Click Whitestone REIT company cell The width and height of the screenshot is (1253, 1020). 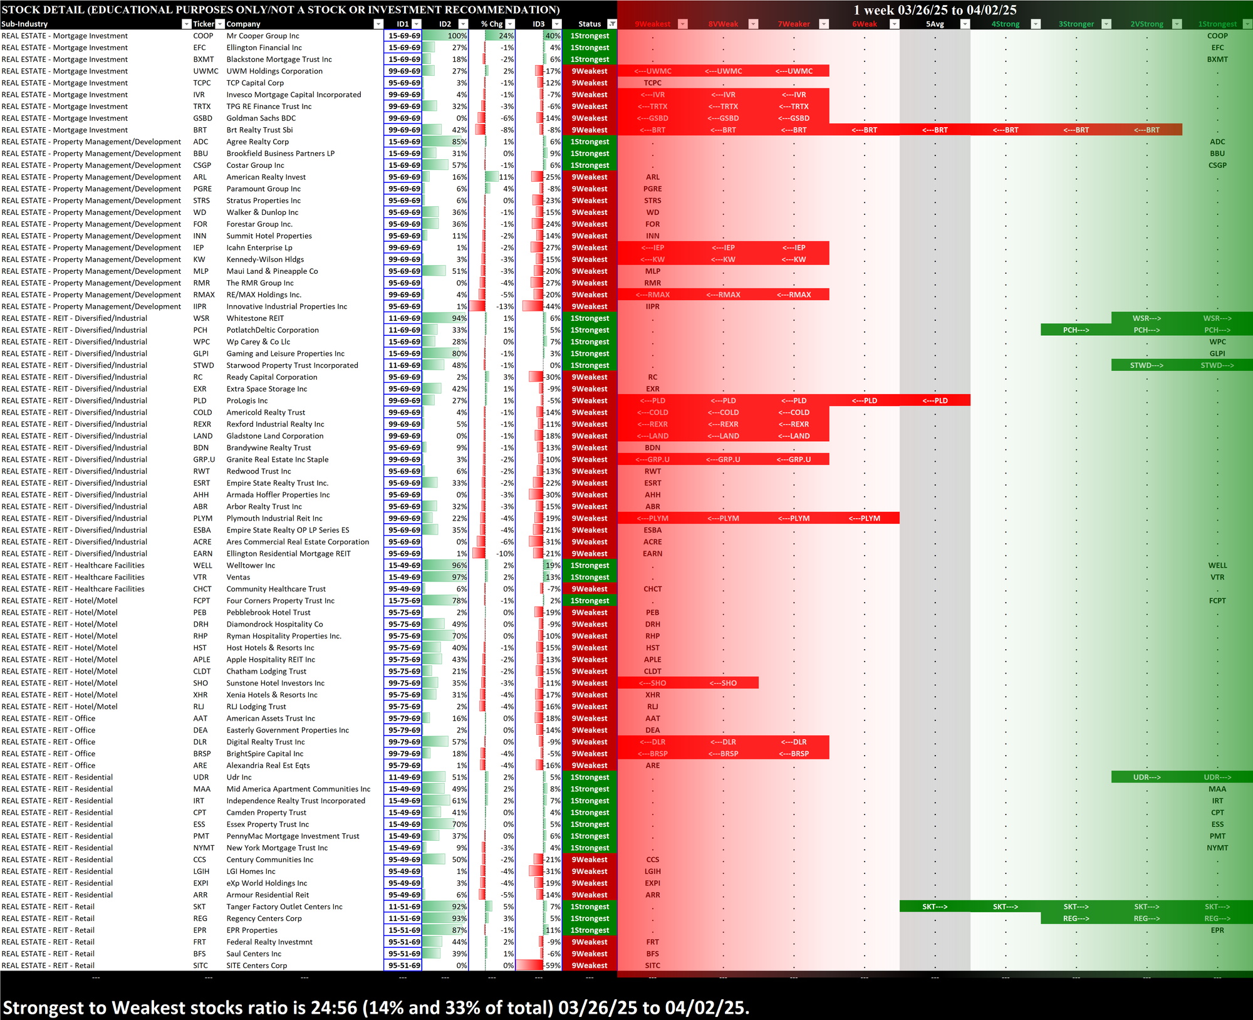coord(255,318)
